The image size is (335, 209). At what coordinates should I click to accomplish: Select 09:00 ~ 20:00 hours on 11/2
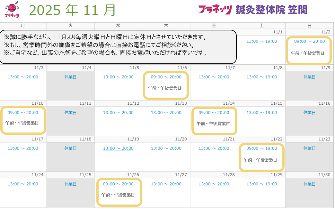309,41
